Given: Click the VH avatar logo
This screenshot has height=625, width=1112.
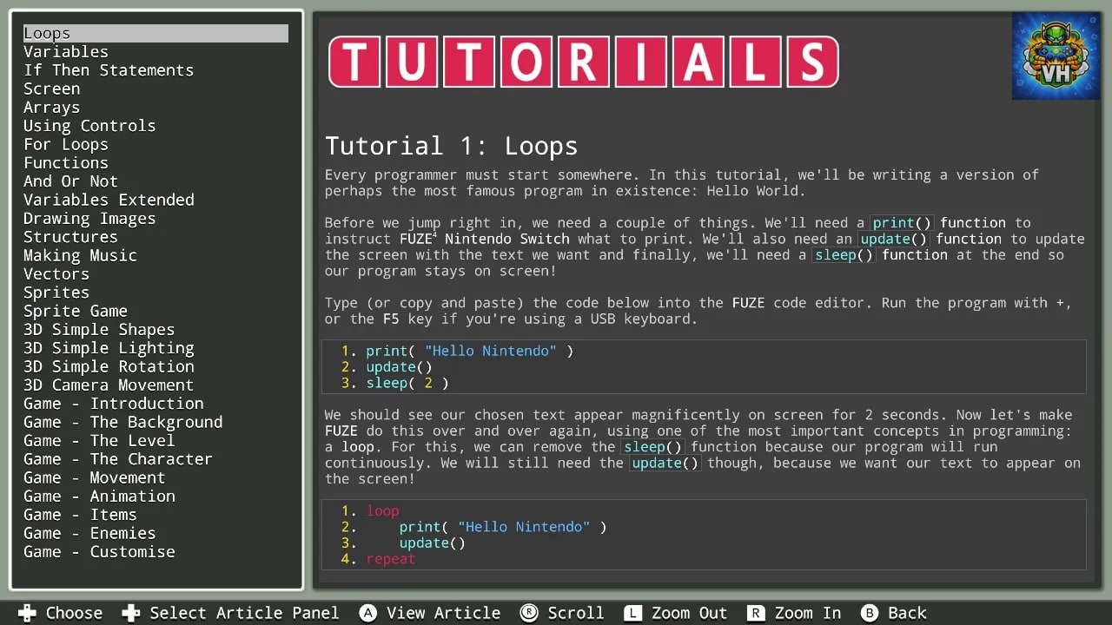Looking at the screenshot, I should point(1056,56).
